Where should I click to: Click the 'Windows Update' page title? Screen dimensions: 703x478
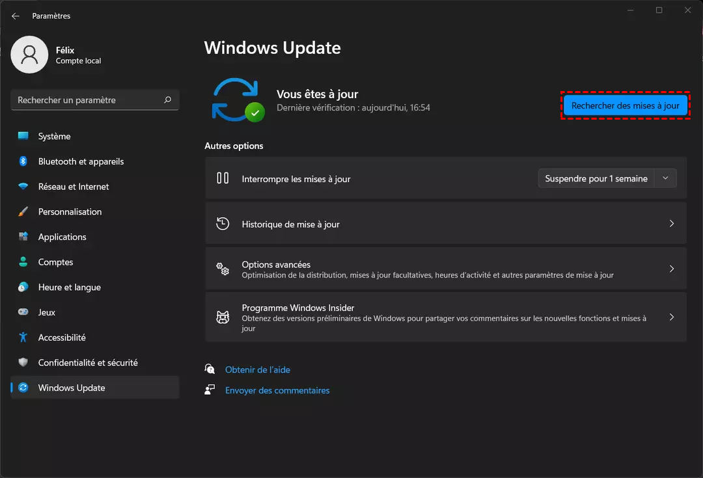click(x=272, y=48)
